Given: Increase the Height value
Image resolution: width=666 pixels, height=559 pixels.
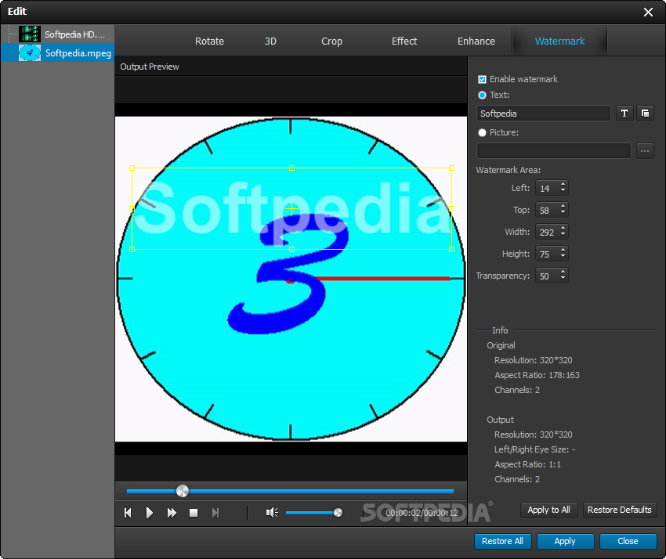Looking at the screenshot, I should click(563, 251).
